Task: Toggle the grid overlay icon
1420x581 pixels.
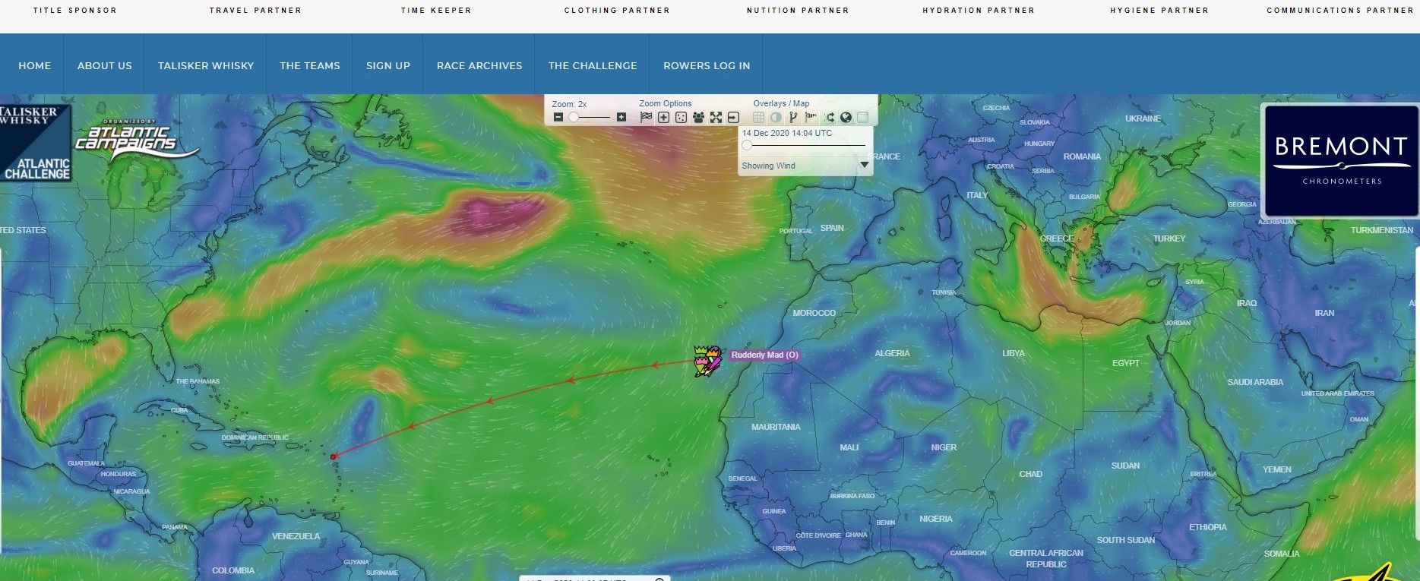Action: click(758, 117)
